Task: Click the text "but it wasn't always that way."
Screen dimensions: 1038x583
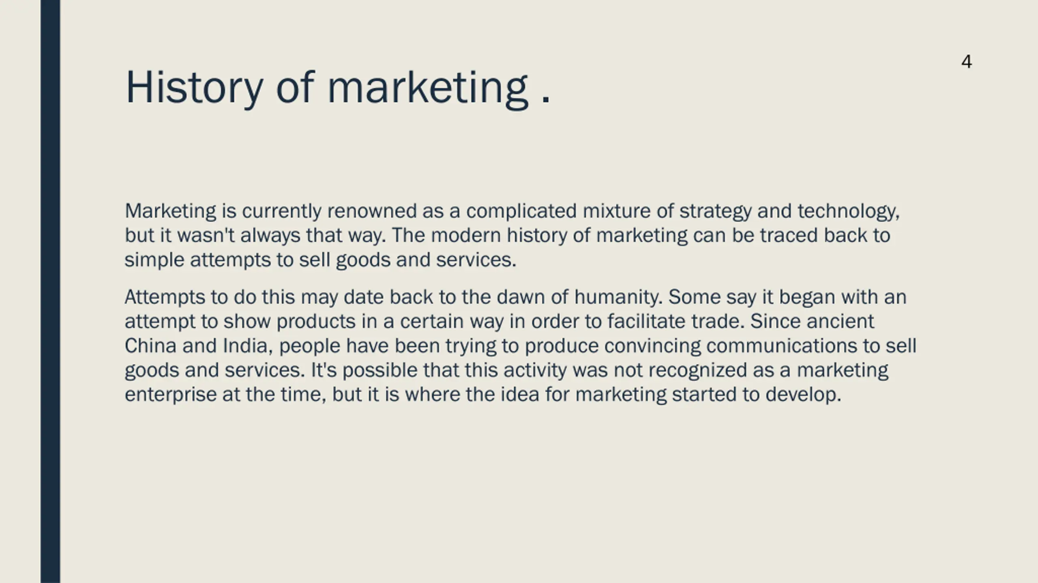Action: (x=255, y=236)
